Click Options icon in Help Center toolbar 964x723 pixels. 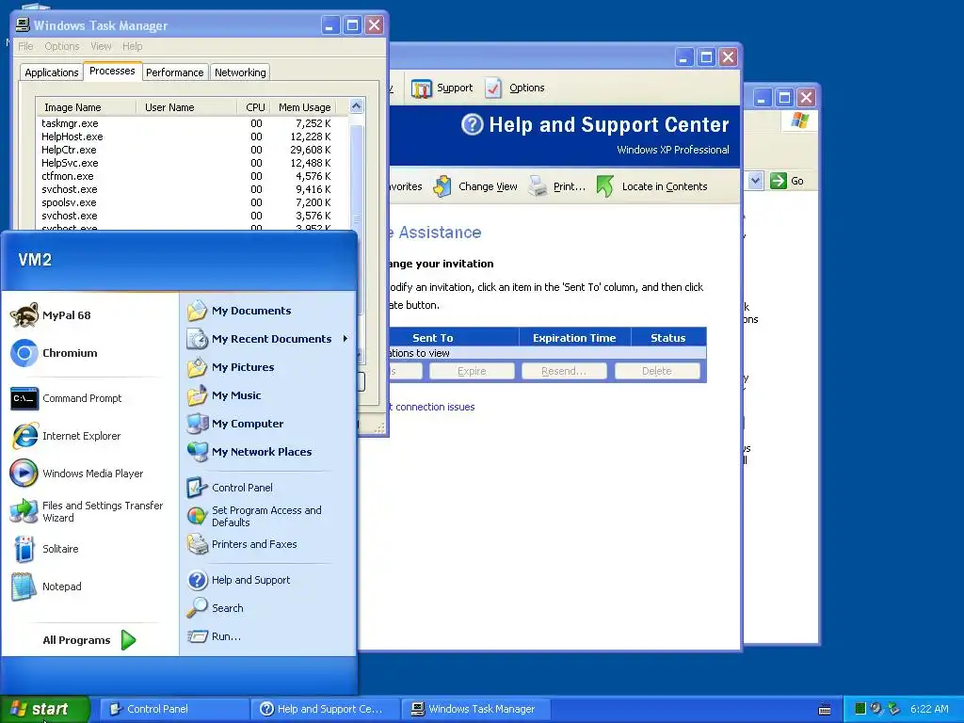click(x=515, y=88)
